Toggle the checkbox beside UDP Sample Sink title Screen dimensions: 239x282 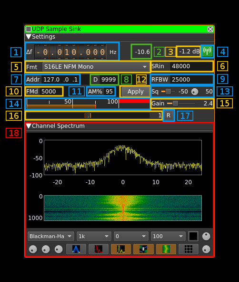pos(29,29)
